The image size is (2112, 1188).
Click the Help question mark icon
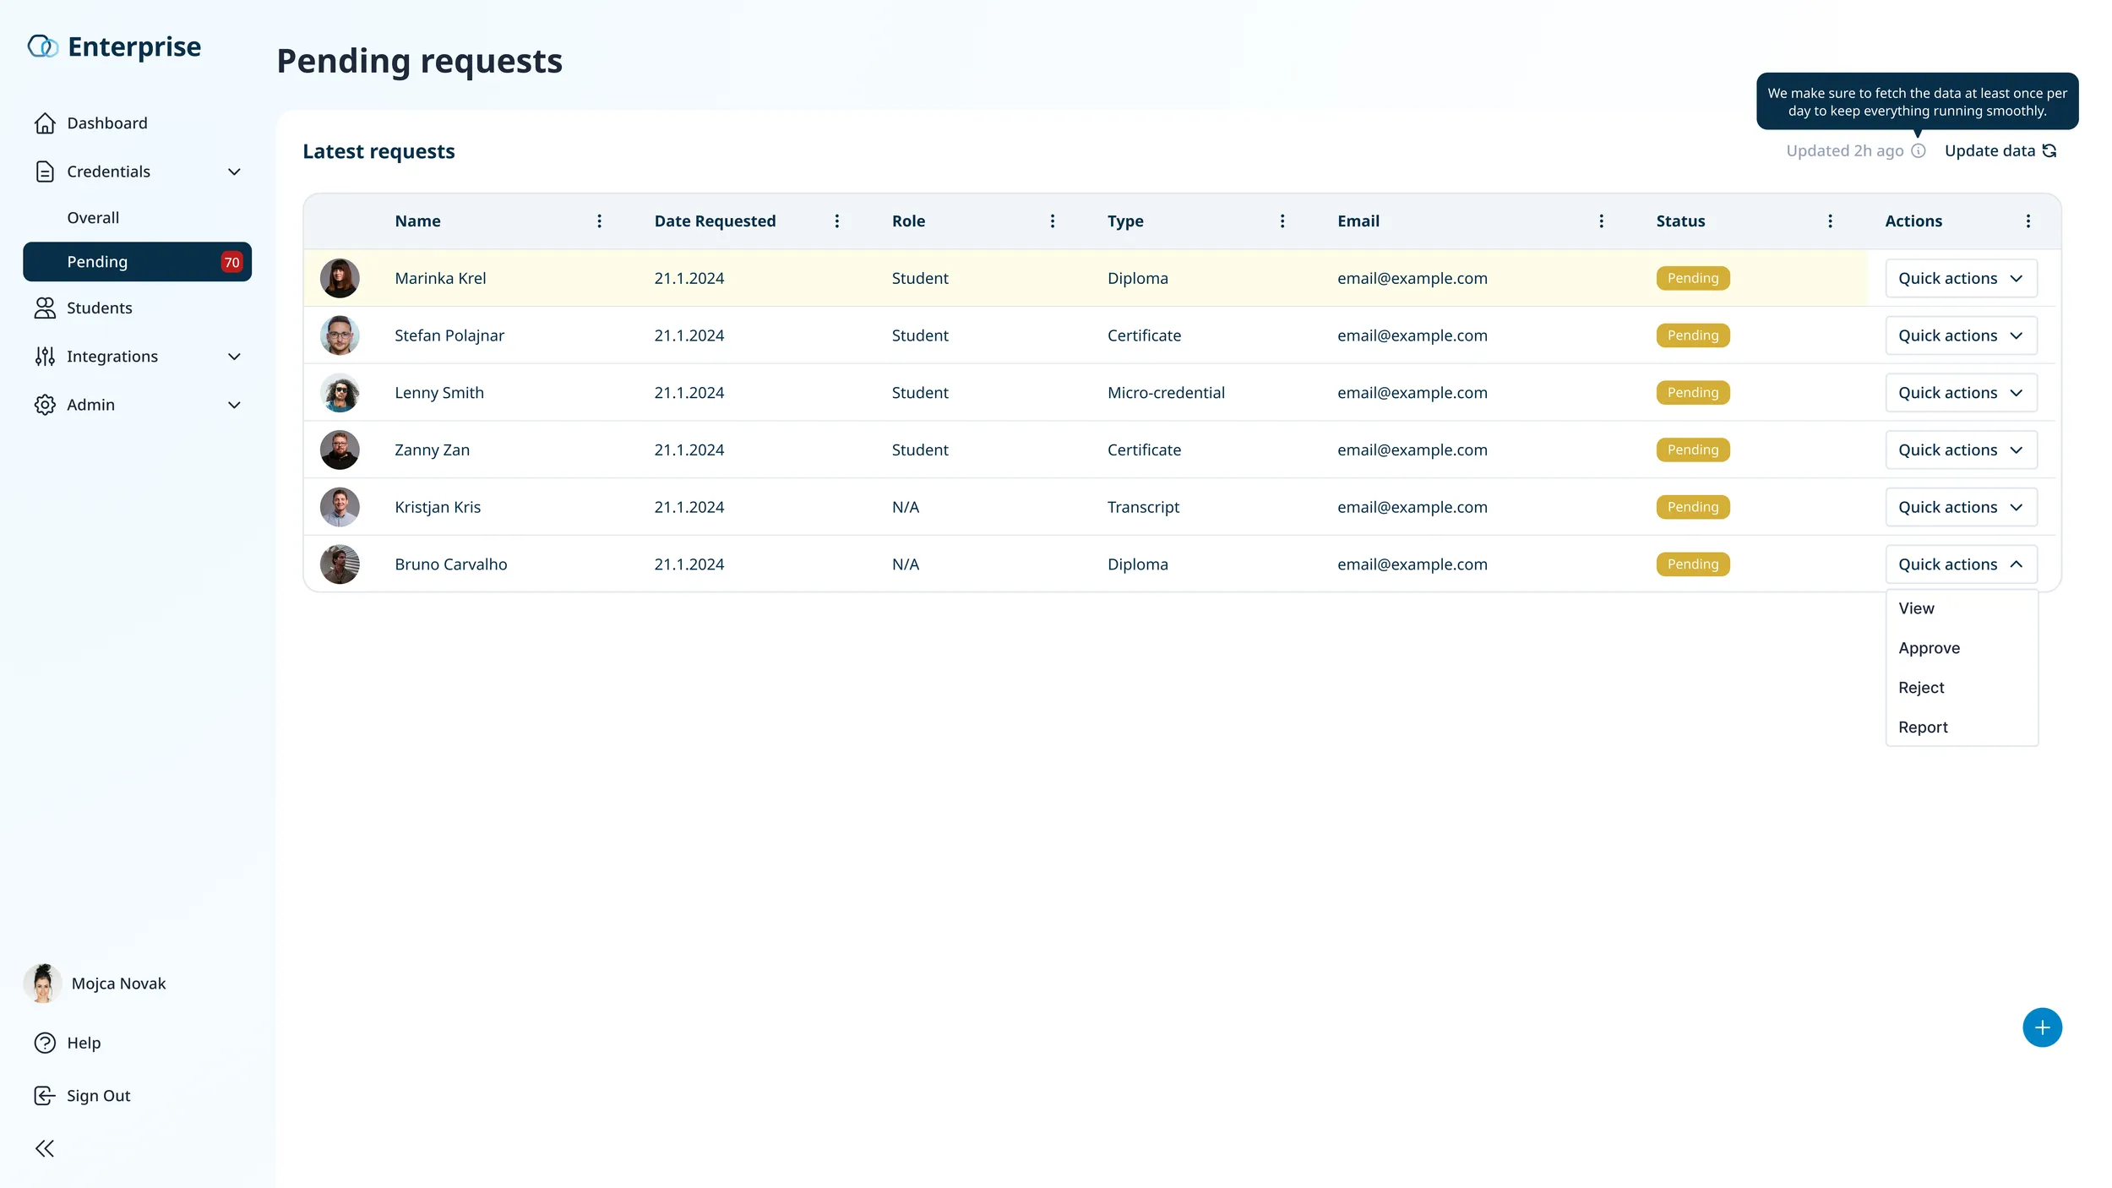45,1043
